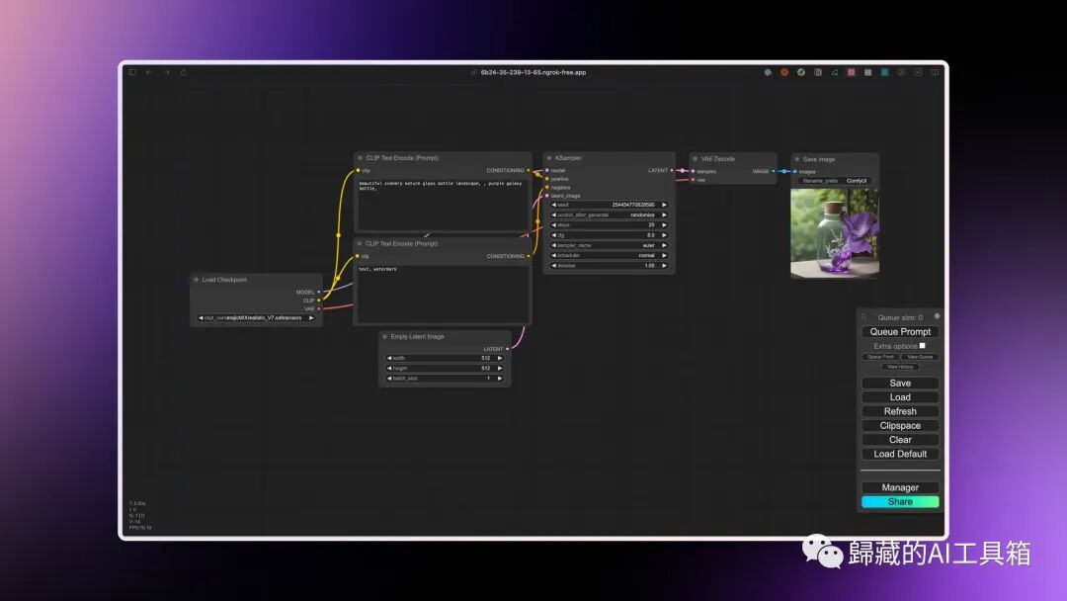
Task: Click the negative prompt 'text, watermark' field
Action: [x=443, y=294]
